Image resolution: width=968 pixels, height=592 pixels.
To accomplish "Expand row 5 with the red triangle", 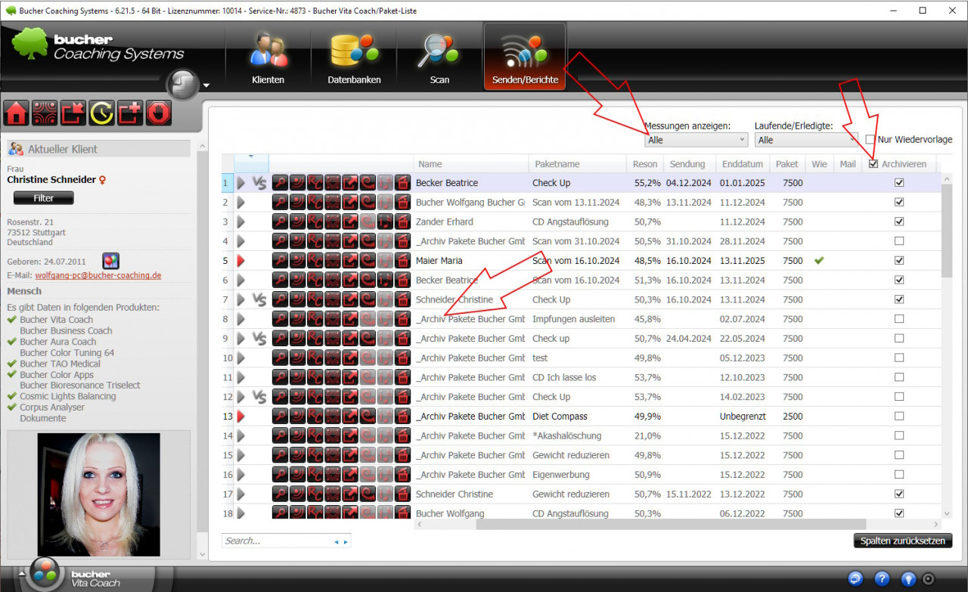I will tap(241, 261).
